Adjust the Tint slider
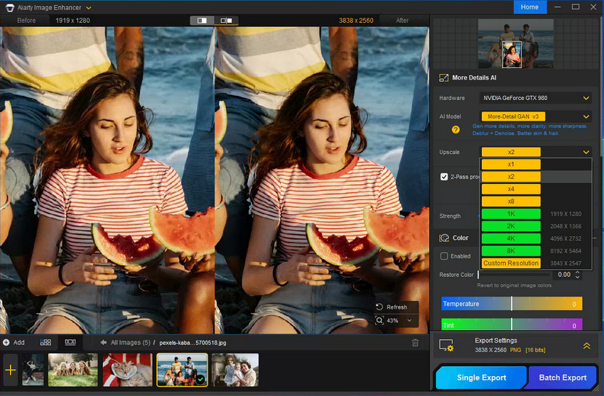Viewport: 604px width, 396px height. (512, 325)
